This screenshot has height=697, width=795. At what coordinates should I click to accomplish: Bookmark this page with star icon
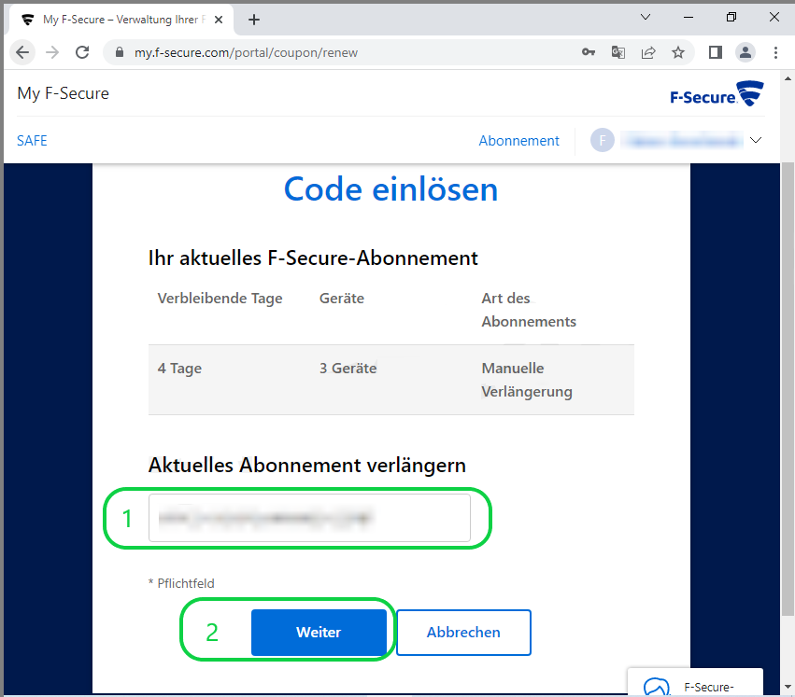pyautogui.click(x=678, y=52)
